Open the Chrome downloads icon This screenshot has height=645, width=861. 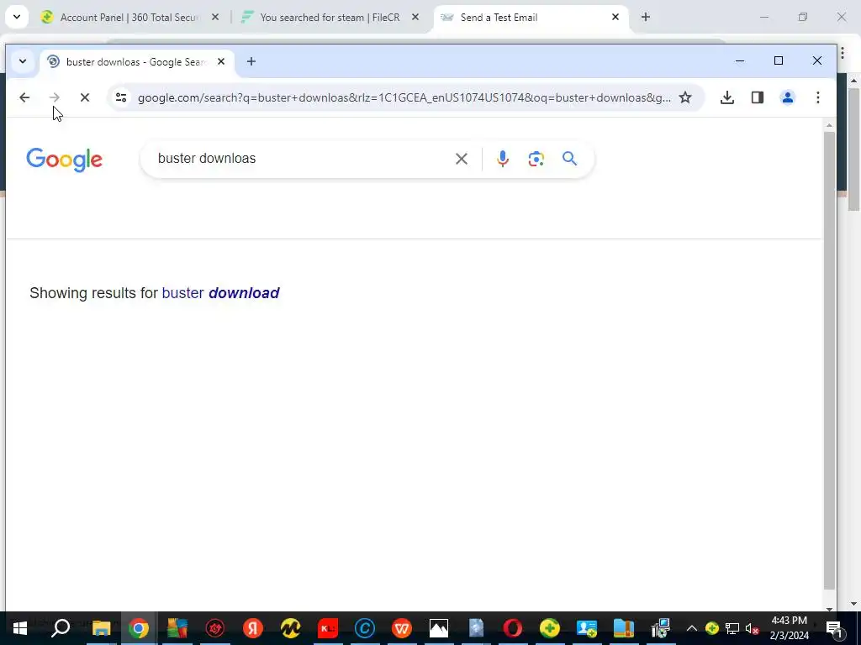(x=727, y=97)
